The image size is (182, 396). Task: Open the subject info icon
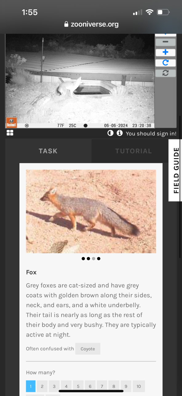(119, 133)
